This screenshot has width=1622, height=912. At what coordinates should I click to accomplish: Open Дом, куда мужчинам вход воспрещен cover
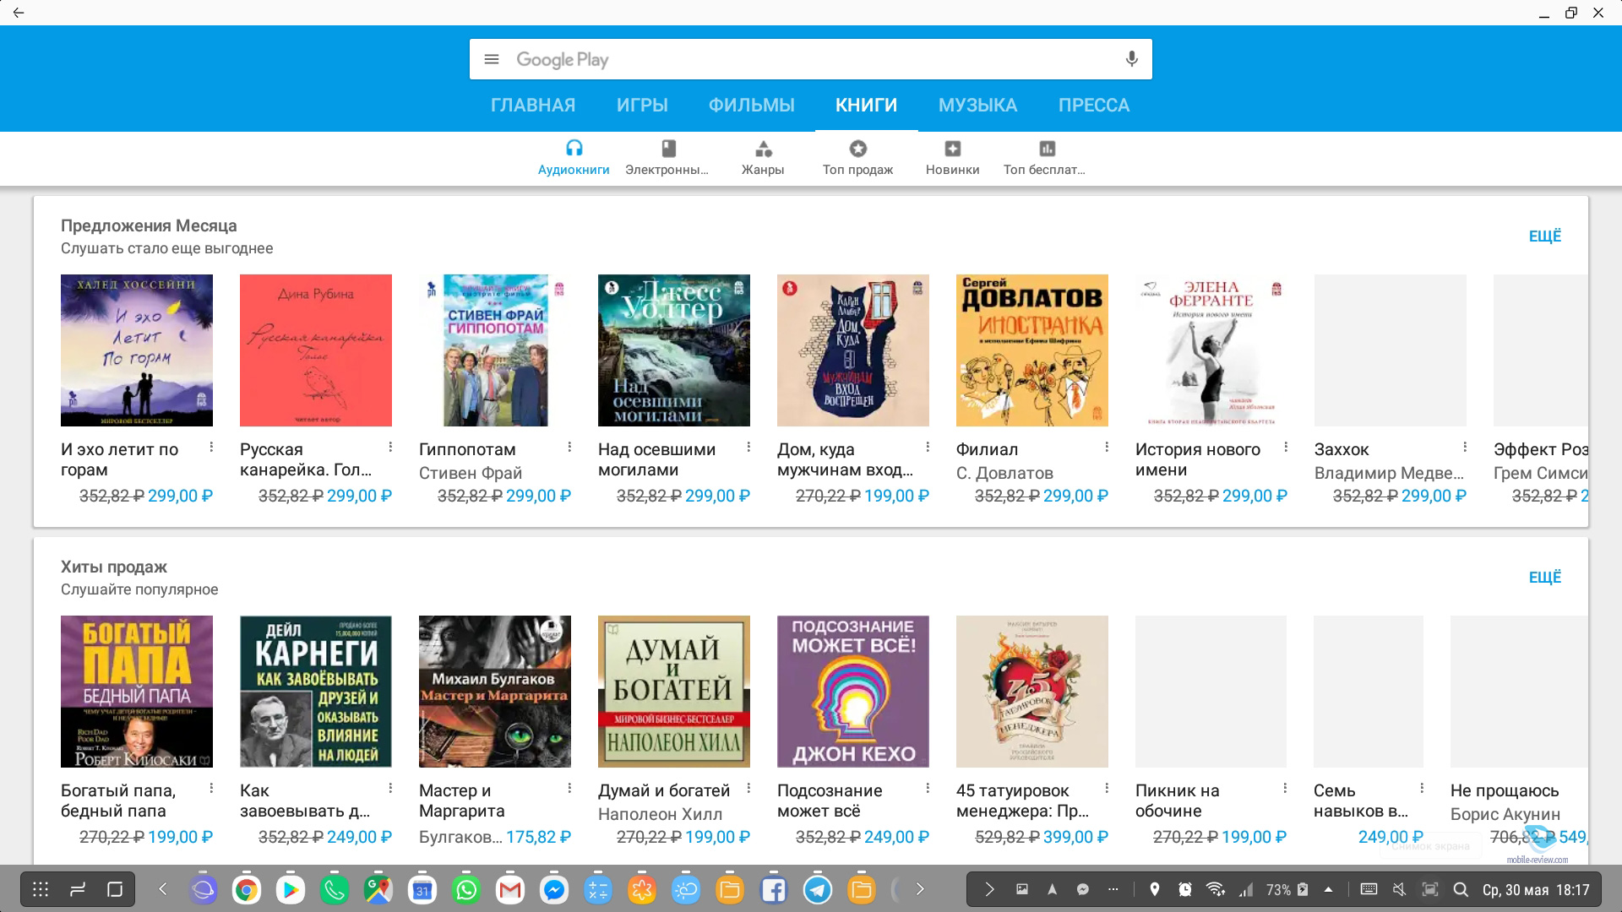click(x=853, y=350)
